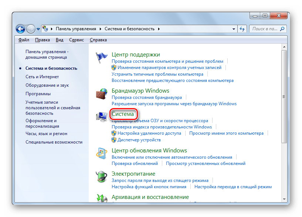Screen dimensions: 302x217
Task: Open Настройка удаленного доступа
Action: [x=149, y=133]
